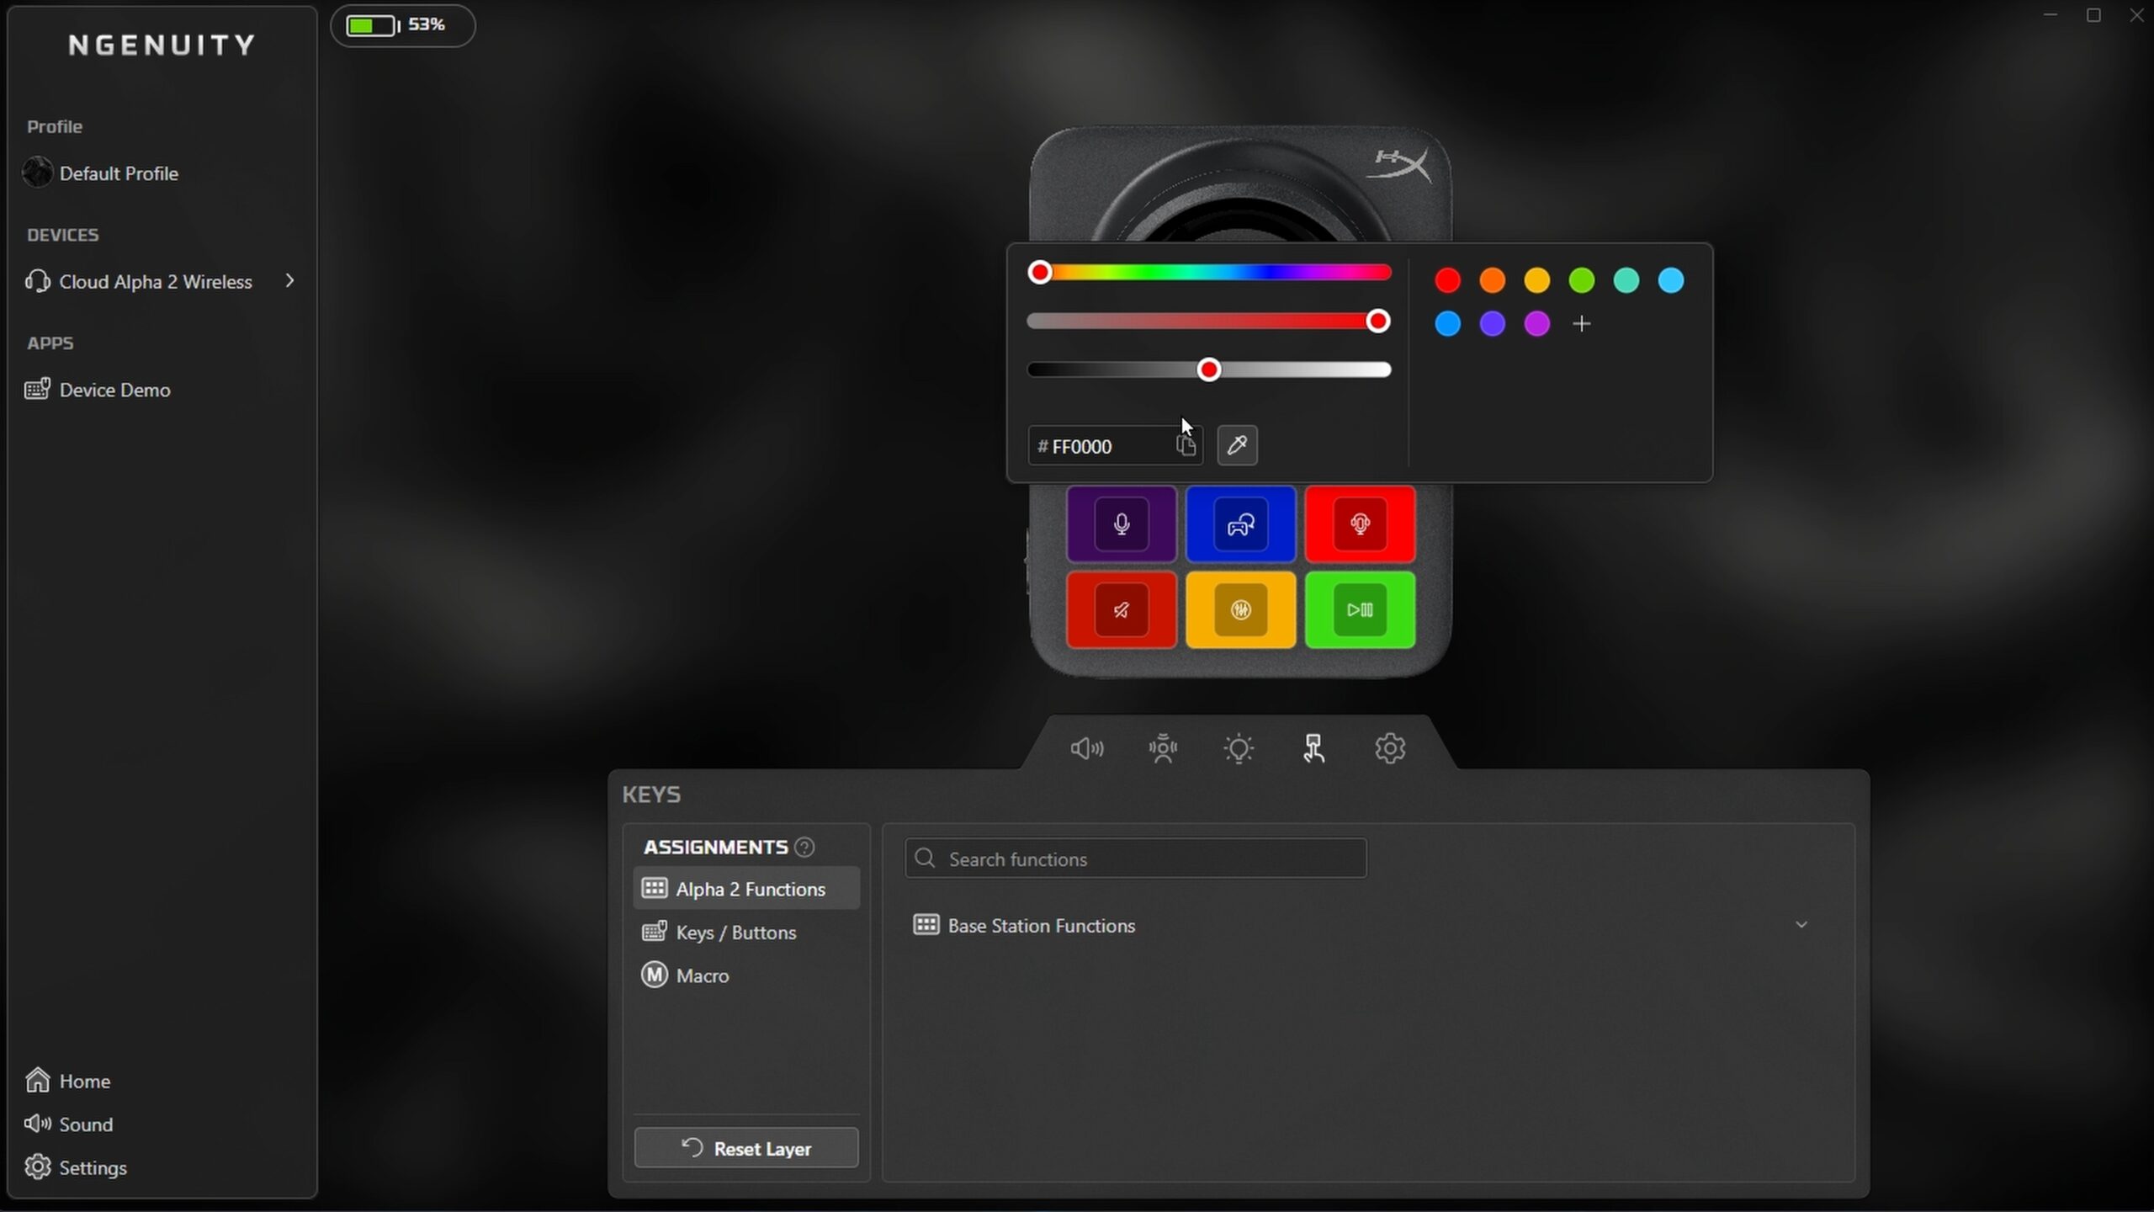Viewport: 2154px width, 1212px height.
Task: Select Cloud Alpha 2 Wireless device
Action: pyautogui.click(x=156, y=281)
